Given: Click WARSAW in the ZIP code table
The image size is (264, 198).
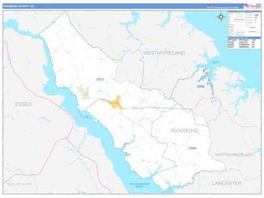Looking at the screenshot, I should [x=244, y=47].
